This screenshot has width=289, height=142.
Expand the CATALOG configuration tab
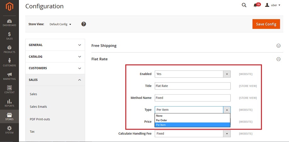point(55,57)
